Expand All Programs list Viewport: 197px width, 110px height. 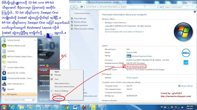(x=19, y=94)
